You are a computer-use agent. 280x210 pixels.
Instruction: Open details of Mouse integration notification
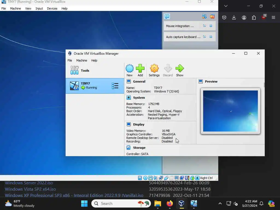(x=205, y=26)
